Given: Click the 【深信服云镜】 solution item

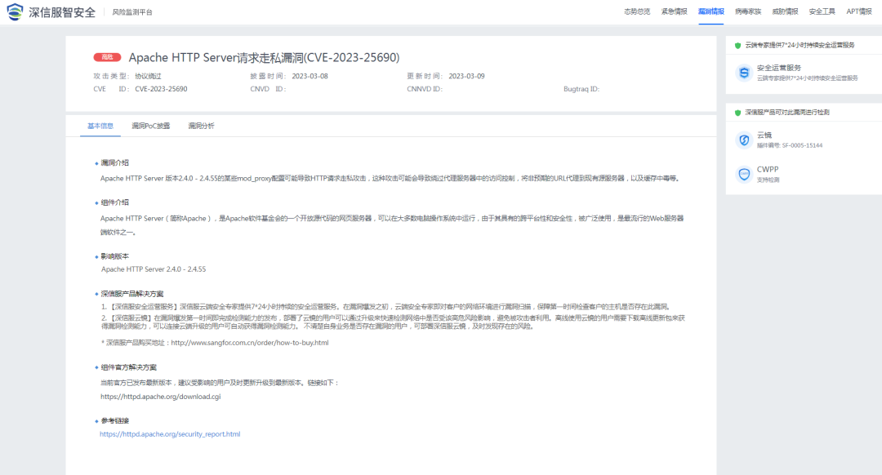Looking at the screenshot, I should (393, 322).
